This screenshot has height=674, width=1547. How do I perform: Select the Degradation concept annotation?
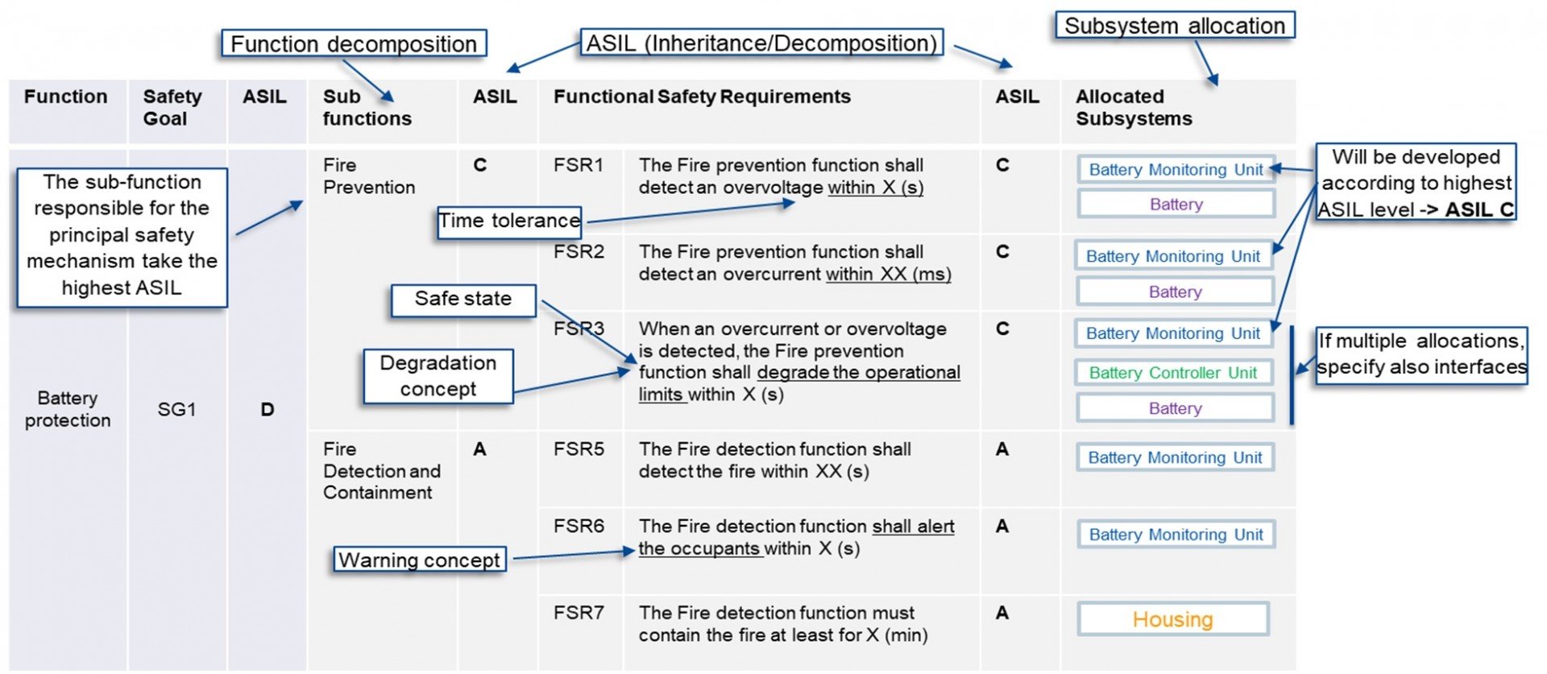(x=438, y=376)
